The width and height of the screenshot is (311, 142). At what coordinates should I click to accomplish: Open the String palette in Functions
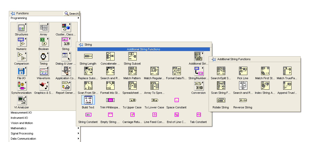66,42
